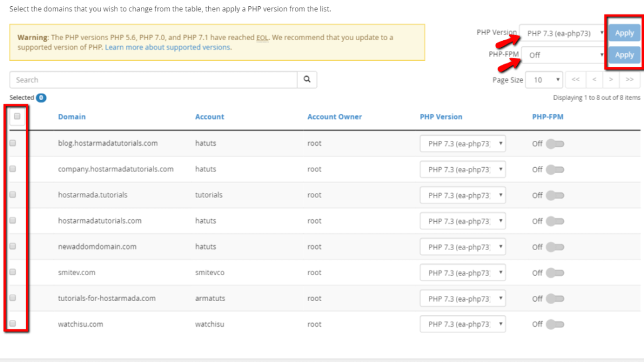Toggle PHP-FPM for company.hostarmadatutorials.com

pos(555,170)
